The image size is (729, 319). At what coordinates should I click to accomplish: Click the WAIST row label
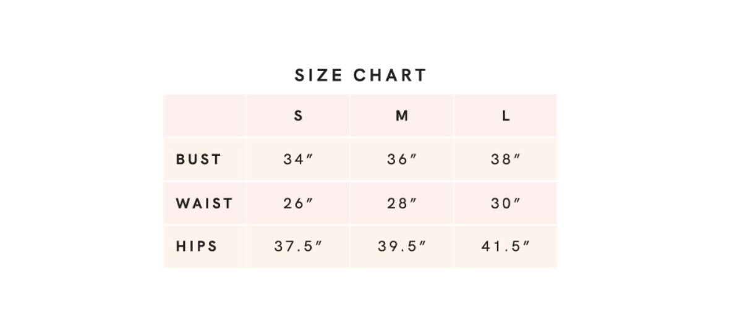click(x=204, y=203)
